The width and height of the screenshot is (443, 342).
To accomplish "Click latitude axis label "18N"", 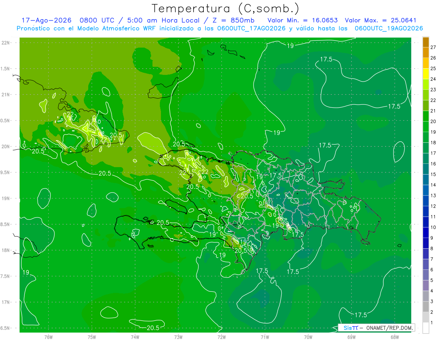I will click(x=6, y=250).
